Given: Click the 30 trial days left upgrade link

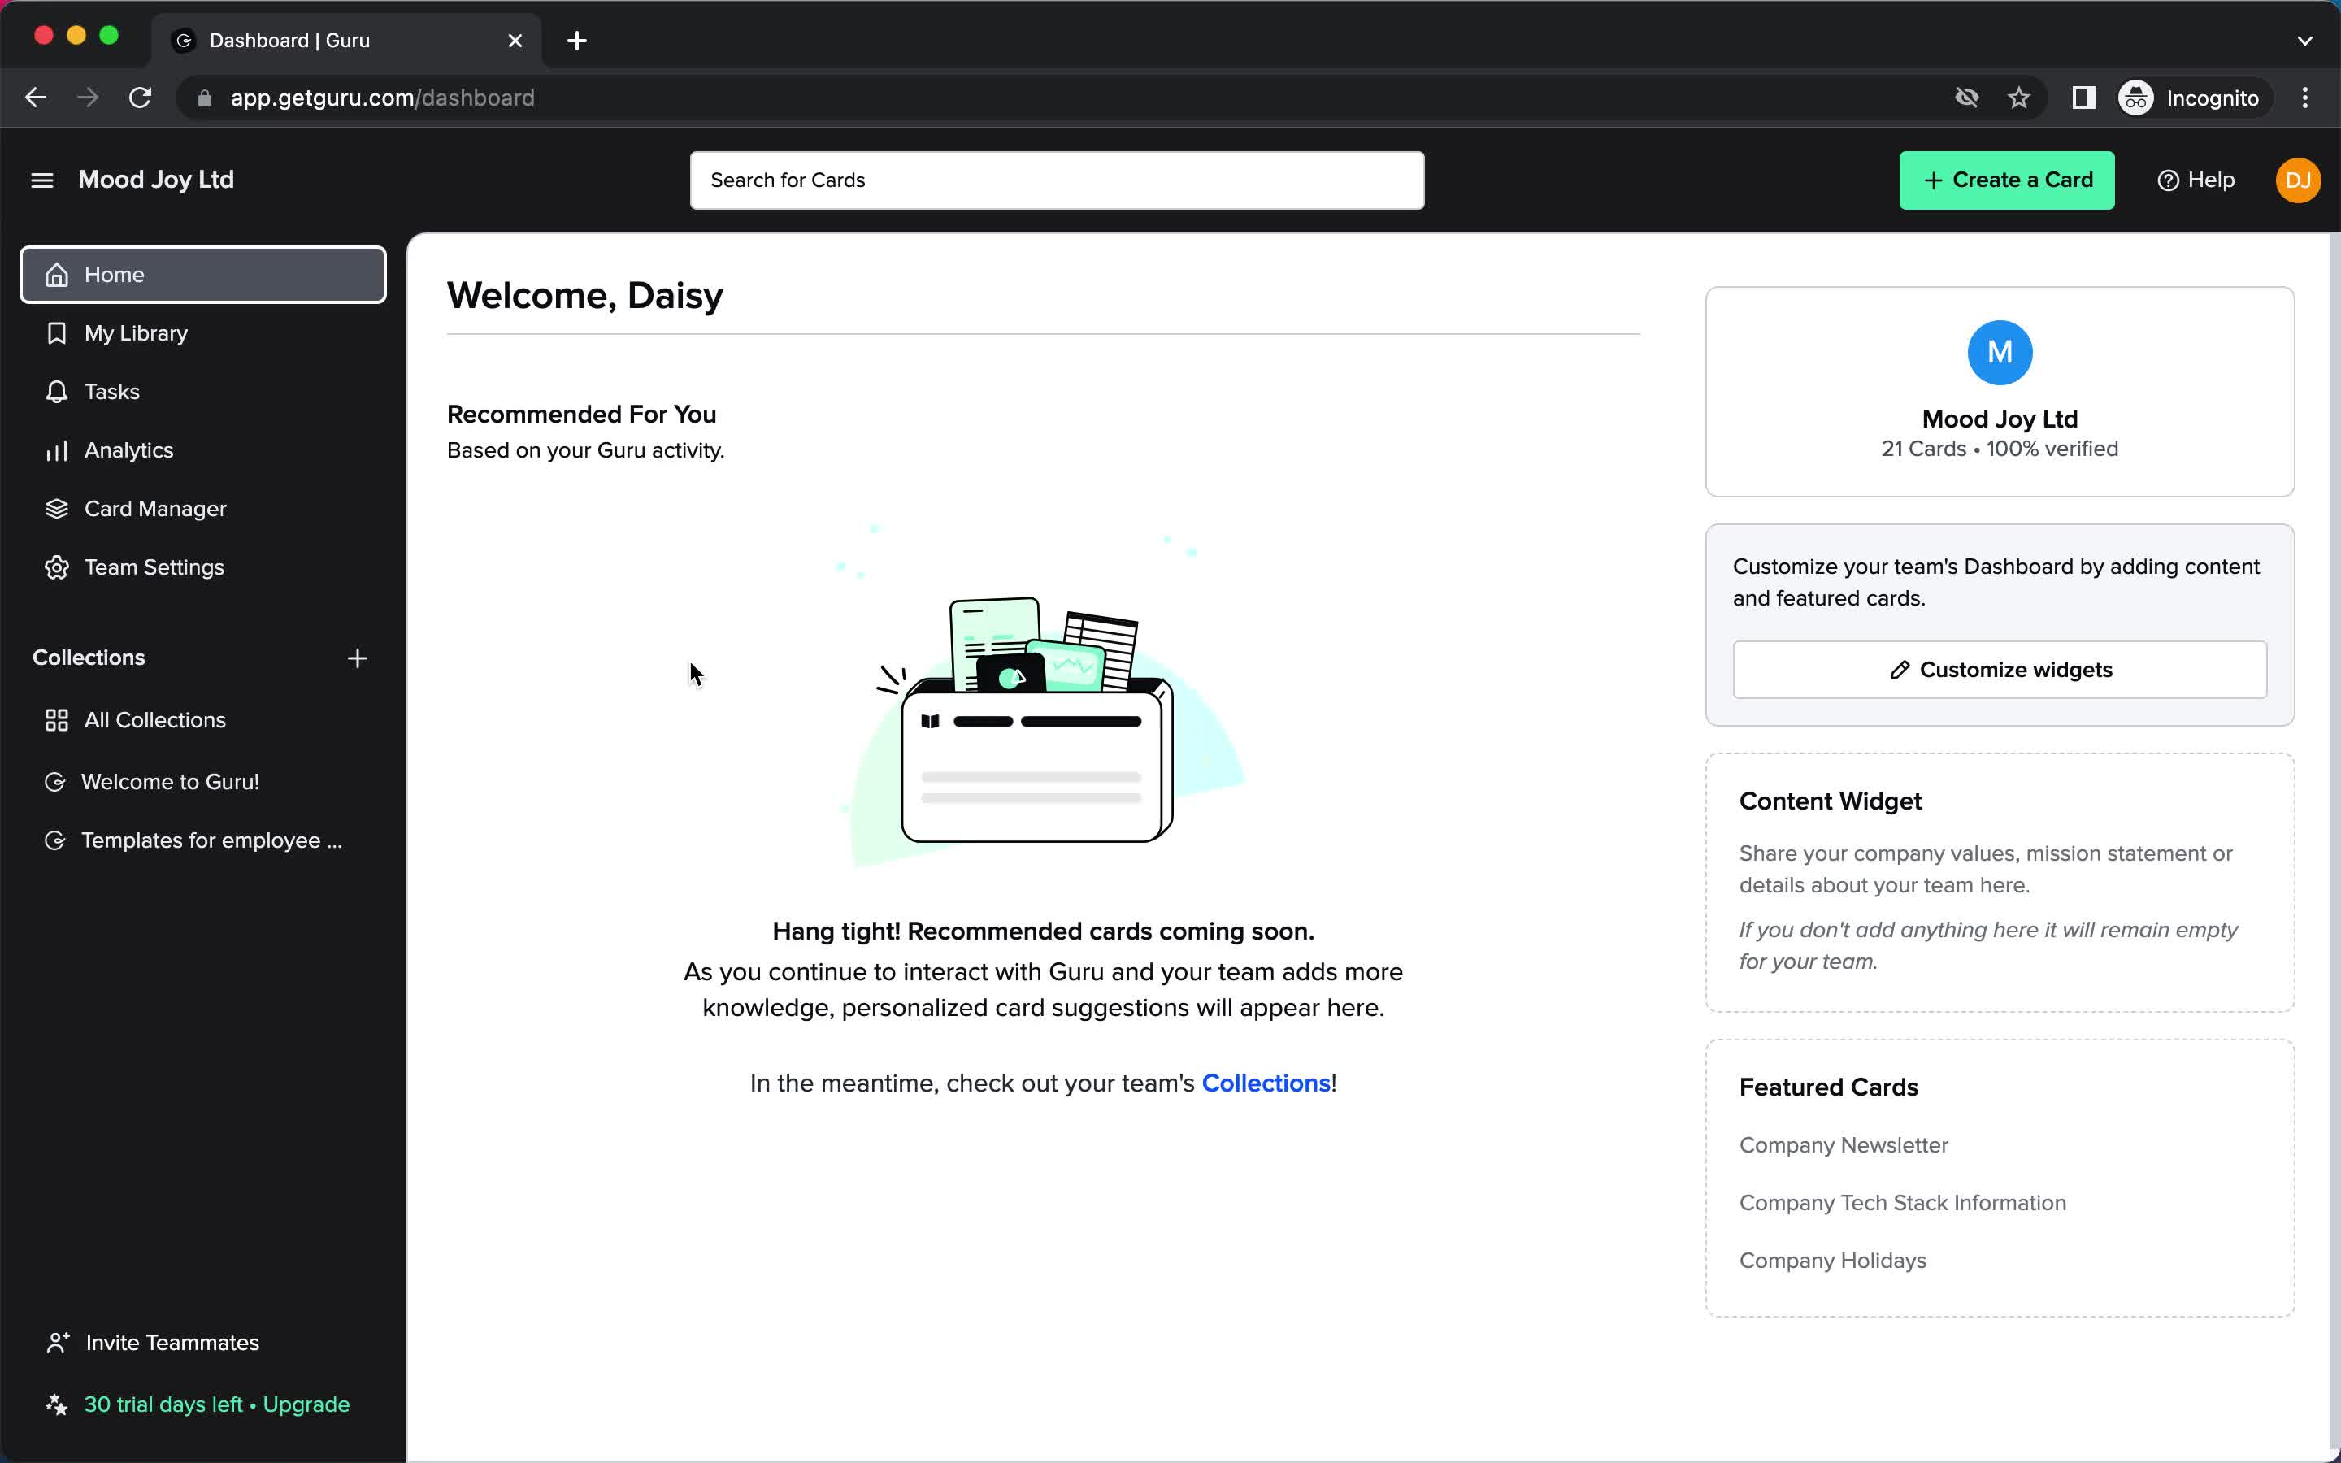Looking at the screenshot, I should pos(215,1404).
